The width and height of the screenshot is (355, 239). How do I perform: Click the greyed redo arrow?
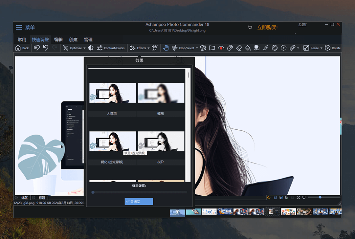coord(54,48)
